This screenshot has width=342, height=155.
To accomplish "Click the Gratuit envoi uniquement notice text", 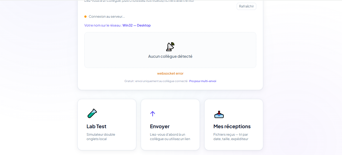I will [x=156, y=81].
